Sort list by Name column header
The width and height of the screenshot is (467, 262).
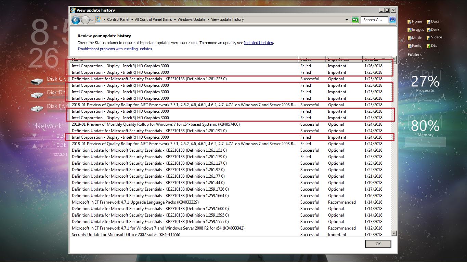click(184, 59)
